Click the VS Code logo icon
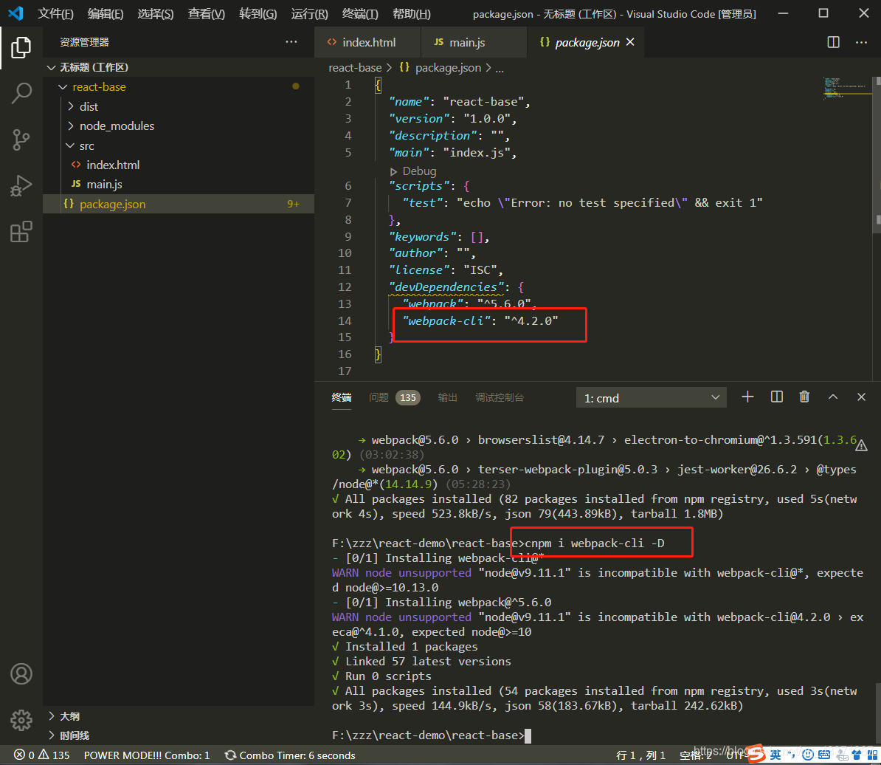The image size is (881, 765). pos(15,13)
